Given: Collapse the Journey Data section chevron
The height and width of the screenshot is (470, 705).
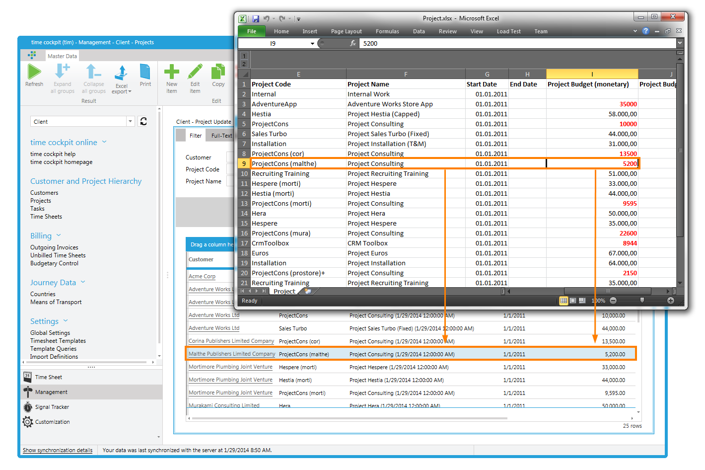Looking at the screenshot, I should pyautogui.click(x=83, y=282).
